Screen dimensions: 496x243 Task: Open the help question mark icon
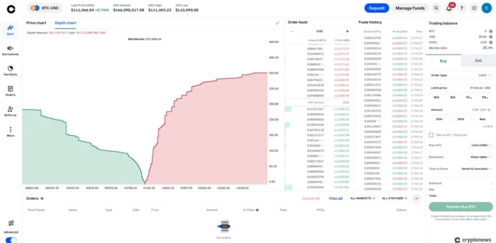coord(461,8)
